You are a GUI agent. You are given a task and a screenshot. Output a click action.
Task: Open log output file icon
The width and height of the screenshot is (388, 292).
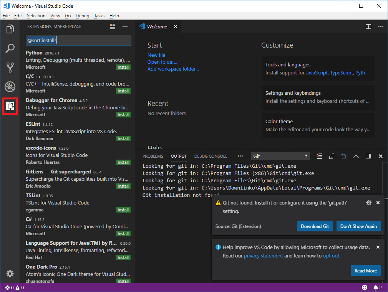coord(343,156)
